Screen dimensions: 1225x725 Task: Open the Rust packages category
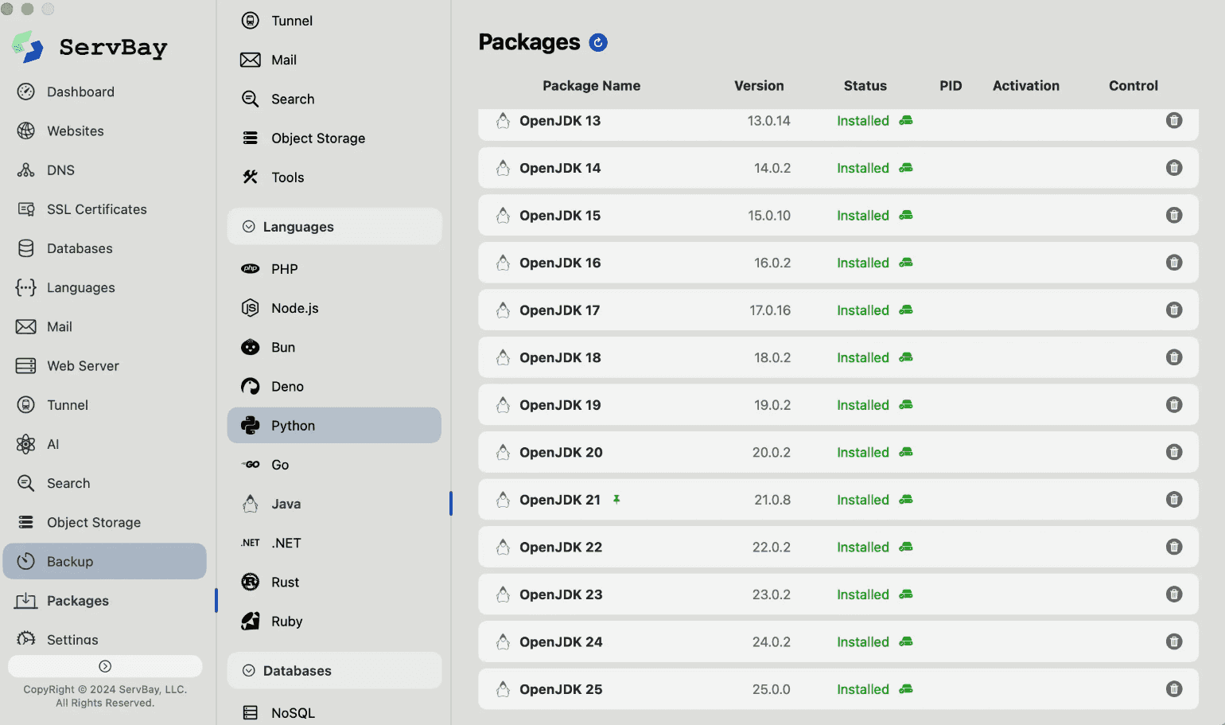tap(285, 583)
